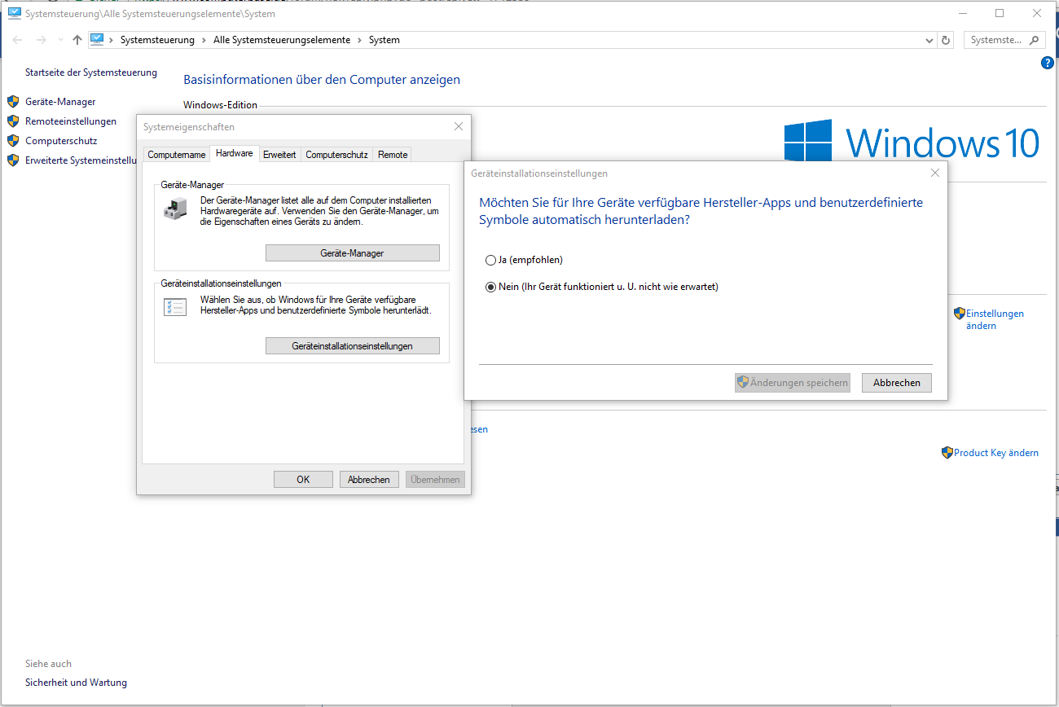Click the Geräte-Manager hardware icon
The image size is (1059, 707).
[x=174, y=210]
